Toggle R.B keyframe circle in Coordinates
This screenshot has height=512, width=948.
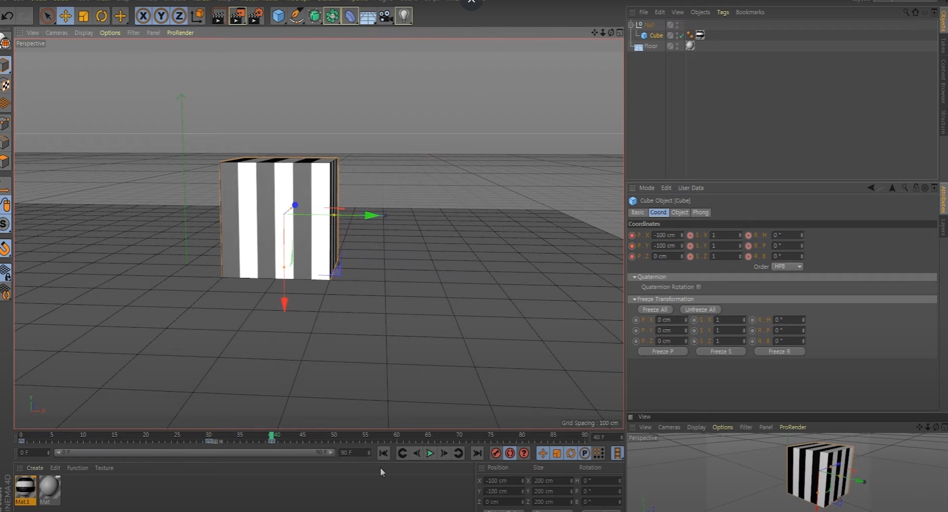click(x=748, y=256)
